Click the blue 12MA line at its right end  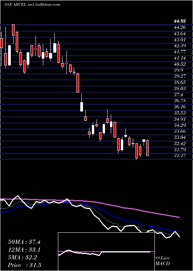(179, 232)
